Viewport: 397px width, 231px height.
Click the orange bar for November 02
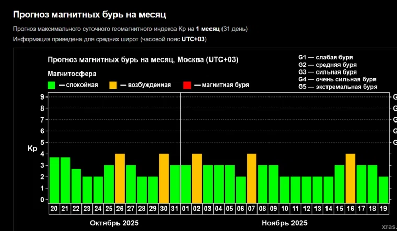click(x=196, y=178)
